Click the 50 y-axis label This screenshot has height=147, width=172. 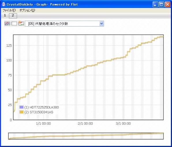[10, 90]
